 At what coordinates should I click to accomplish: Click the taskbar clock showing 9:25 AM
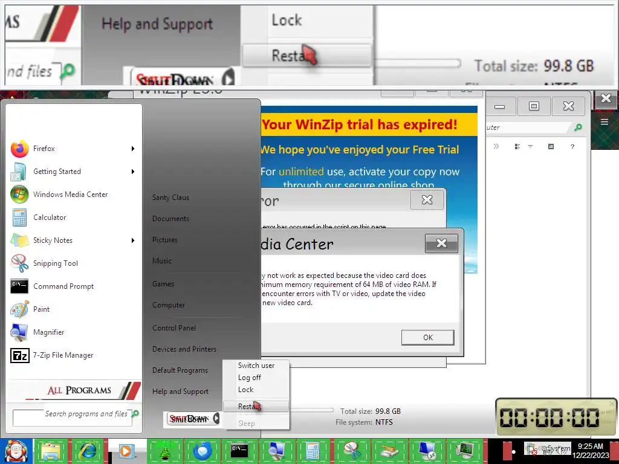click(591, 451)
